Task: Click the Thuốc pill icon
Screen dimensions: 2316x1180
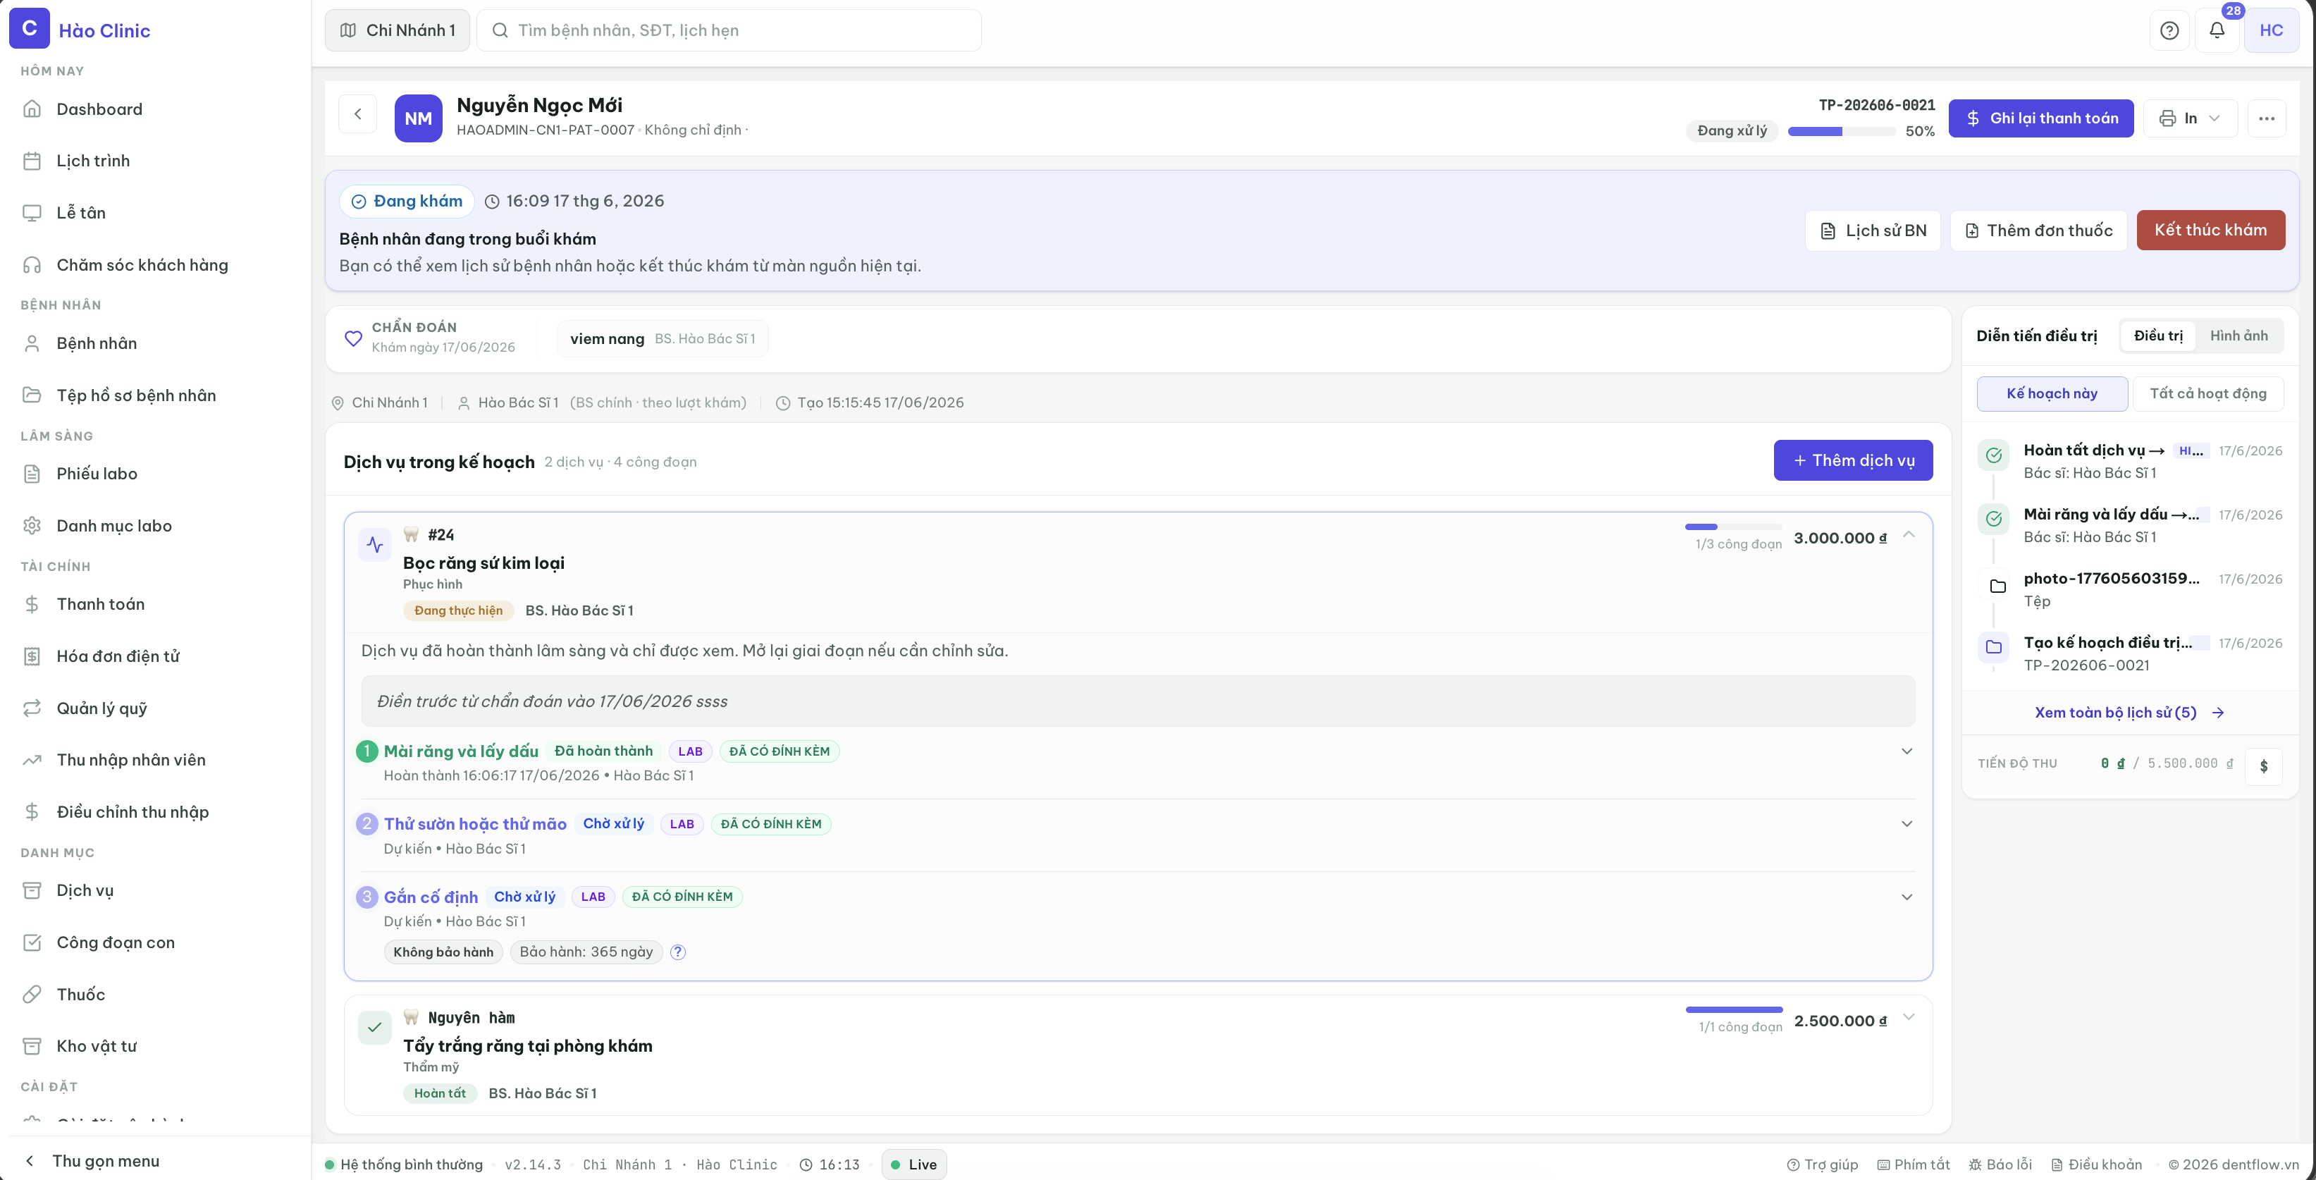Action: pos(32,995)
